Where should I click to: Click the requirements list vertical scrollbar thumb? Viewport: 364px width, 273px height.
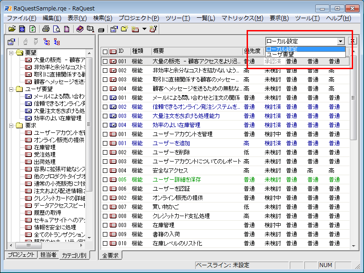pos(353,97)
